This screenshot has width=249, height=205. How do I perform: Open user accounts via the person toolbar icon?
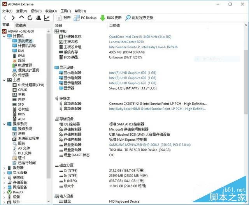(x=38, y=18)
